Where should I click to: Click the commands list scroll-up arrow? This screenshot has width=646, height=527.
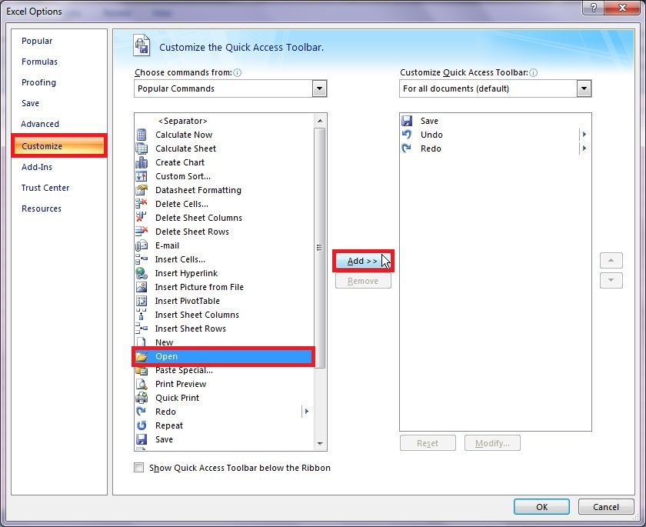pyautogui.click(x=320, y=121)
